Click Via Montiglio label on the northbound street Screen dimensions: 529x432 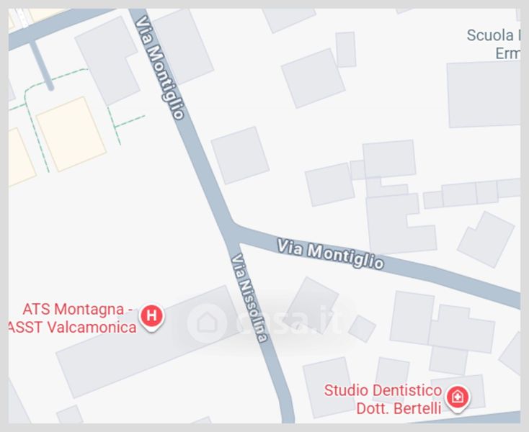click(159, 68)
